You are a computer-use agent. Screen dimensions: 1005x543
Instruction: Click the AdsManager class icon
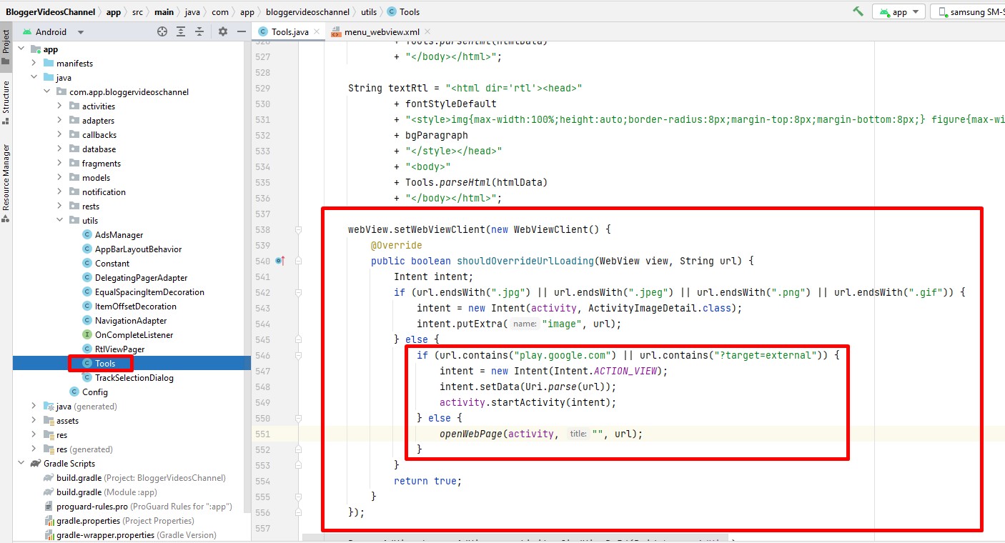(87, 235)
